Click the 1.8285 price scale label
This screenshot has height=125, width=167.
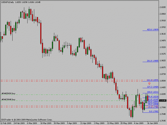(163, 94)
